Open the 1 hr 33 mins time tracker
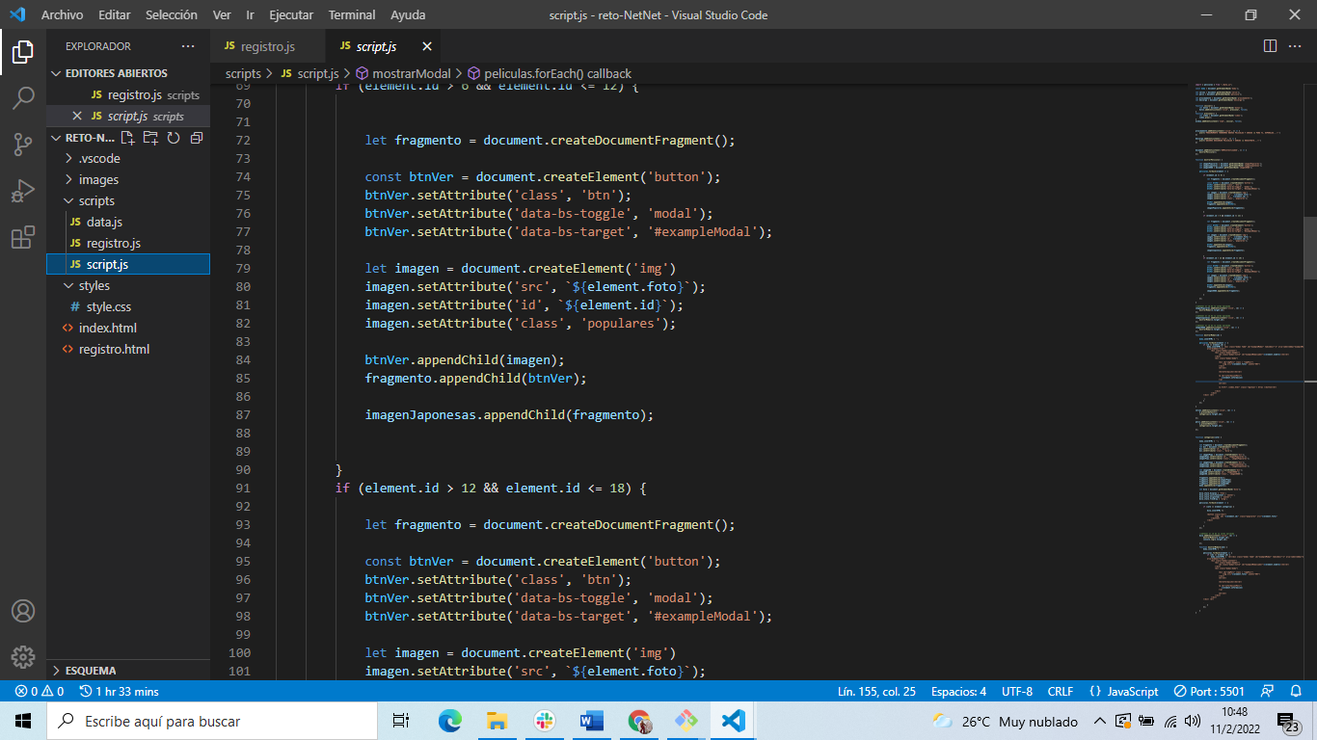The width and height of the screenshot is (1317, 740). [x=120, y=692]
